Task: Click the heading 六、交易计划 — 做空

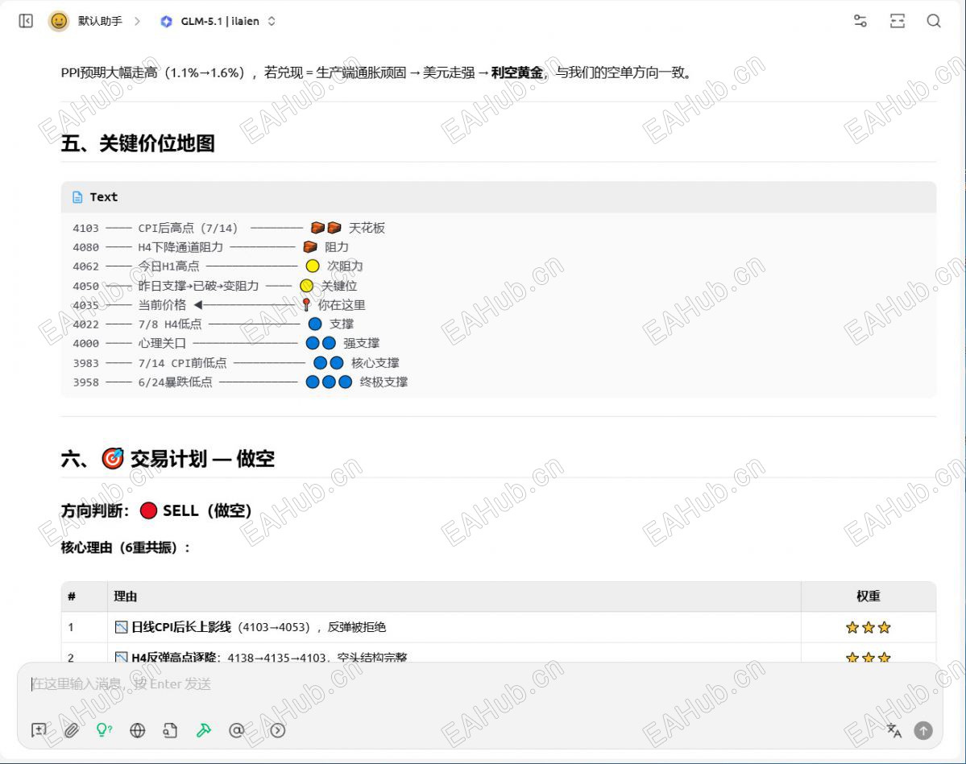Action: click(168, 459)
